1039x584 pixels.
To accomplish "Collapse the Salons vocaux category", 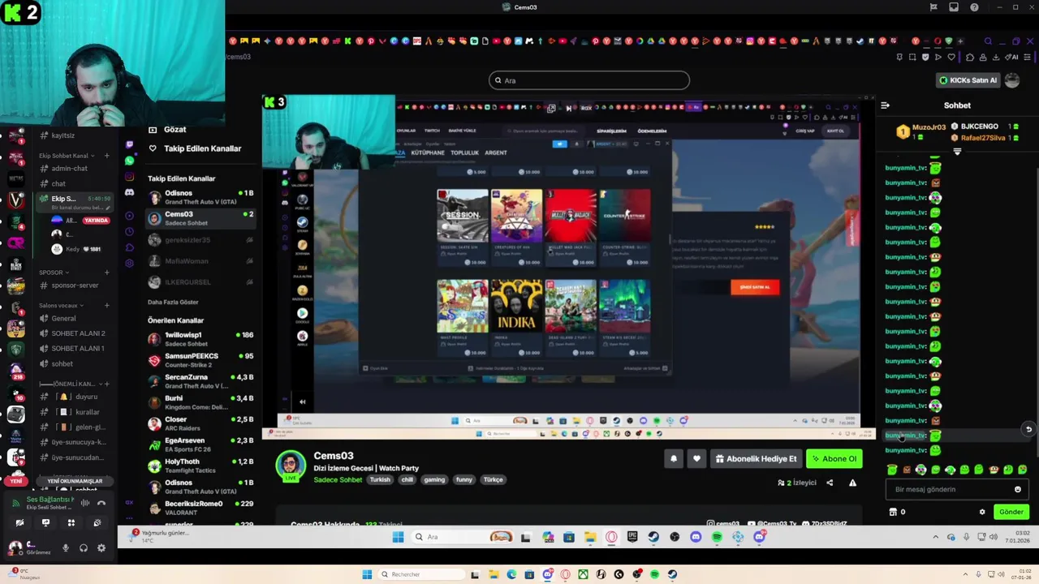I will [x=61, y=306].
